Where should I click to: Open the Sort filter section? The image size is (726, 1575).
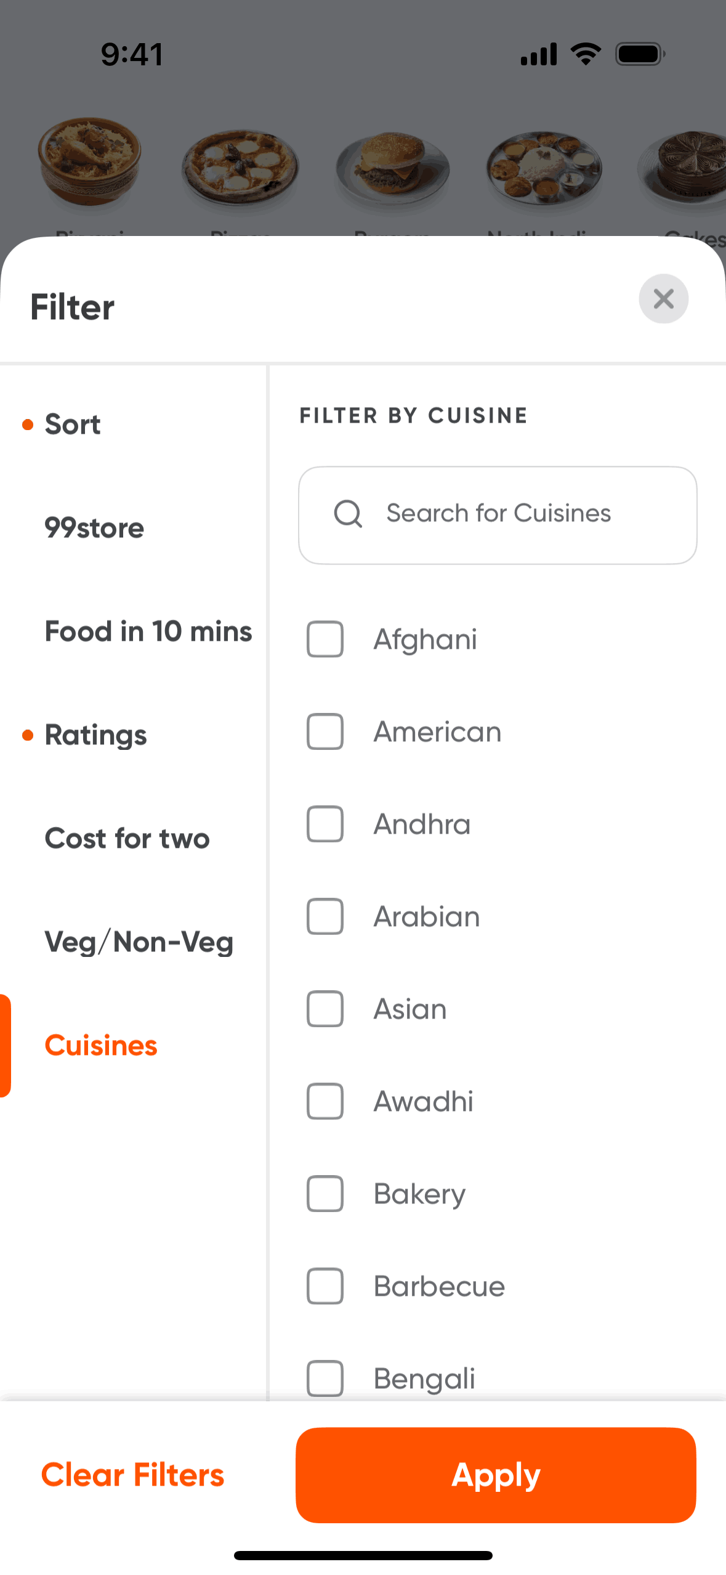click(x=73, y=425)
